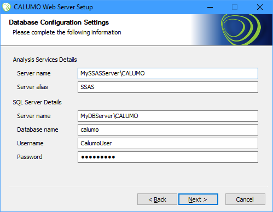Click the "Username" label
Screen dimensions: 273x212
click(30, 143)
